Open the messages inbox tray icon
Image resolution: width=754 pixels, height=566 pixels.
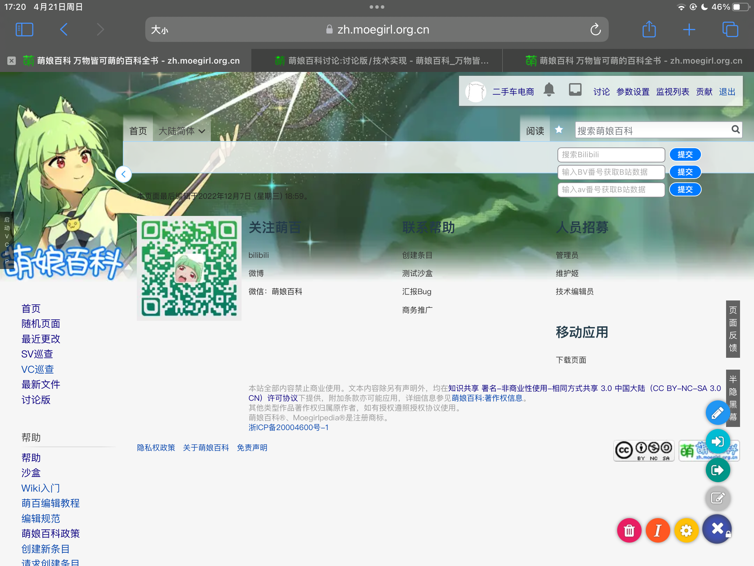[575, 90]
